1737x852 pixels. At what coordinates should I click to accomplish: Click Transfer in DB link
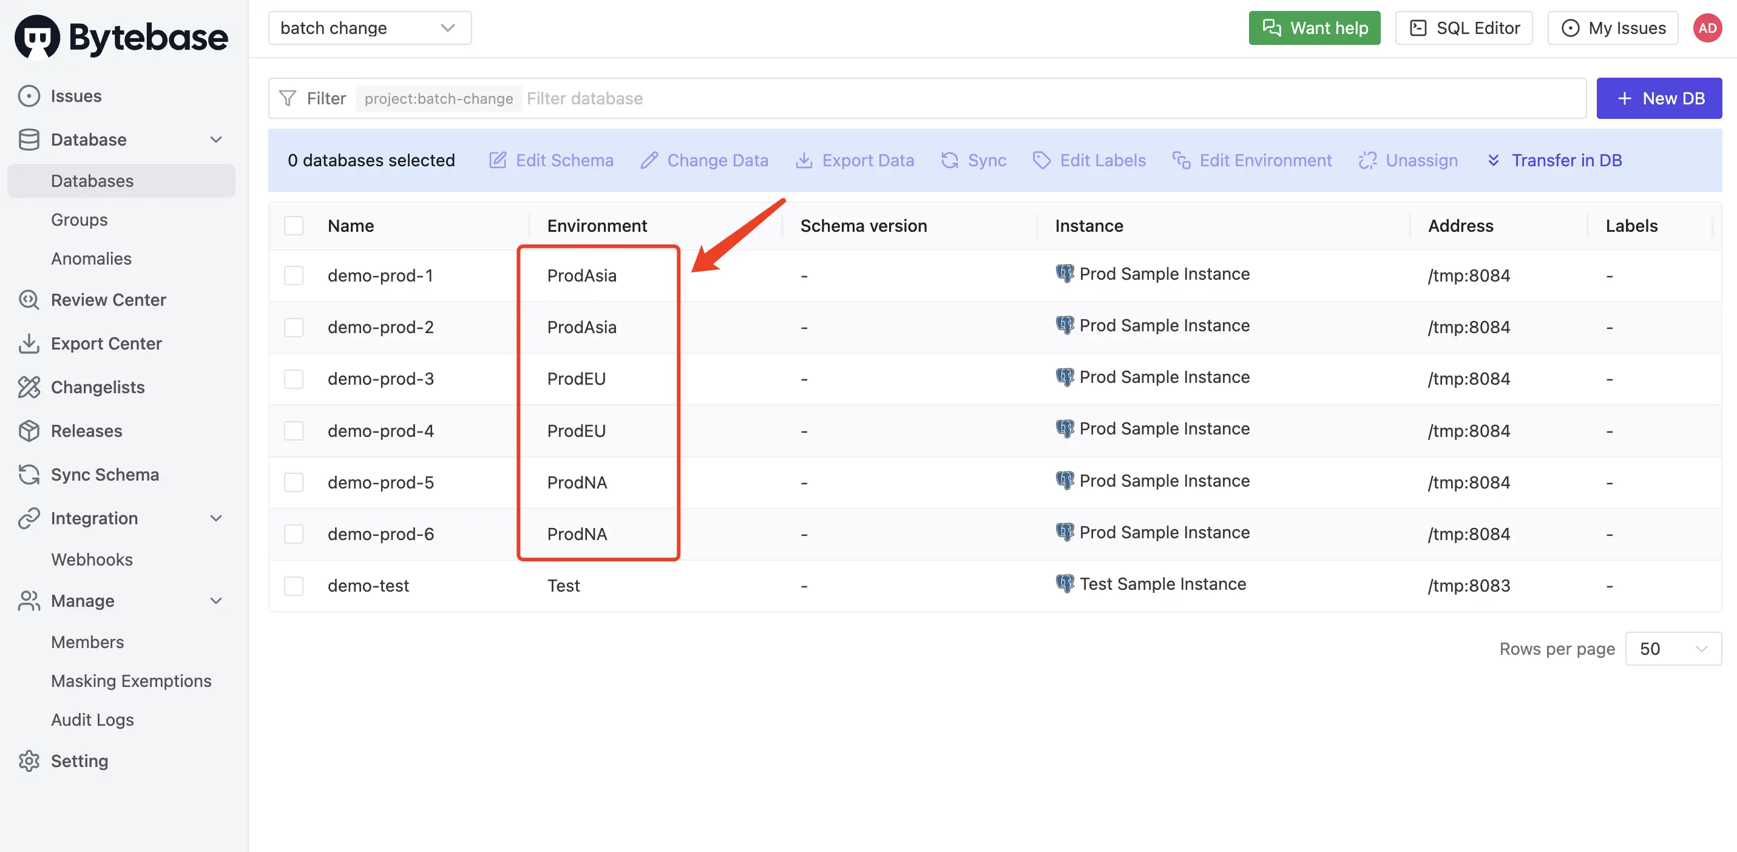[1554, 160]
